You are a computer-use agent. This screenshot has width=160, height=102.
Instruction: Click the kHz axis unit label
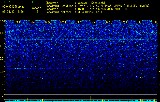point(2,21)
